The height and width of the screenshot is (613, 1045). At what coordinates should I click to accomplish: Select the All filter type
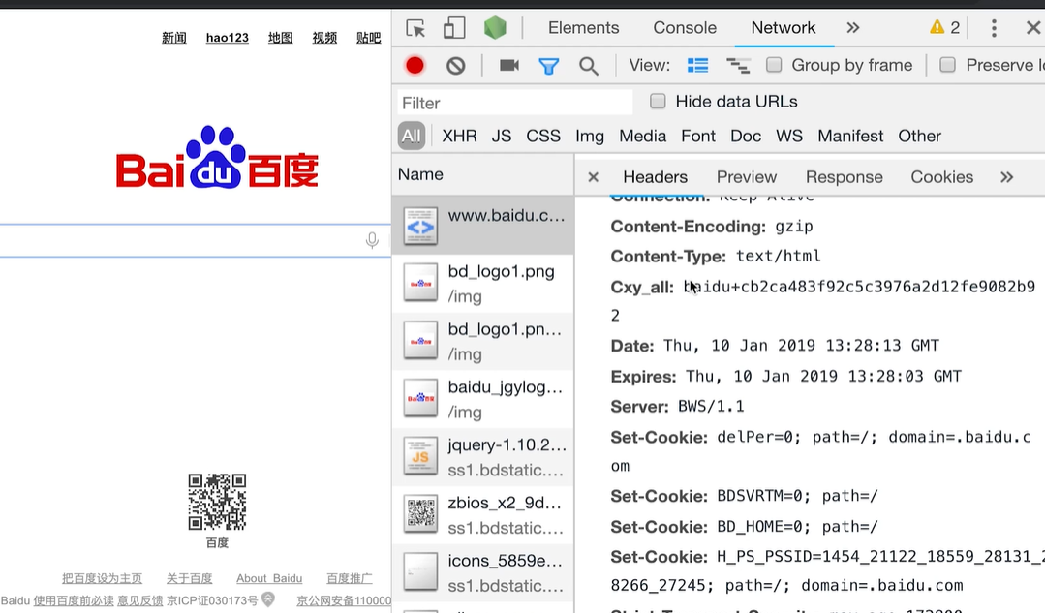tap(412, 136)
